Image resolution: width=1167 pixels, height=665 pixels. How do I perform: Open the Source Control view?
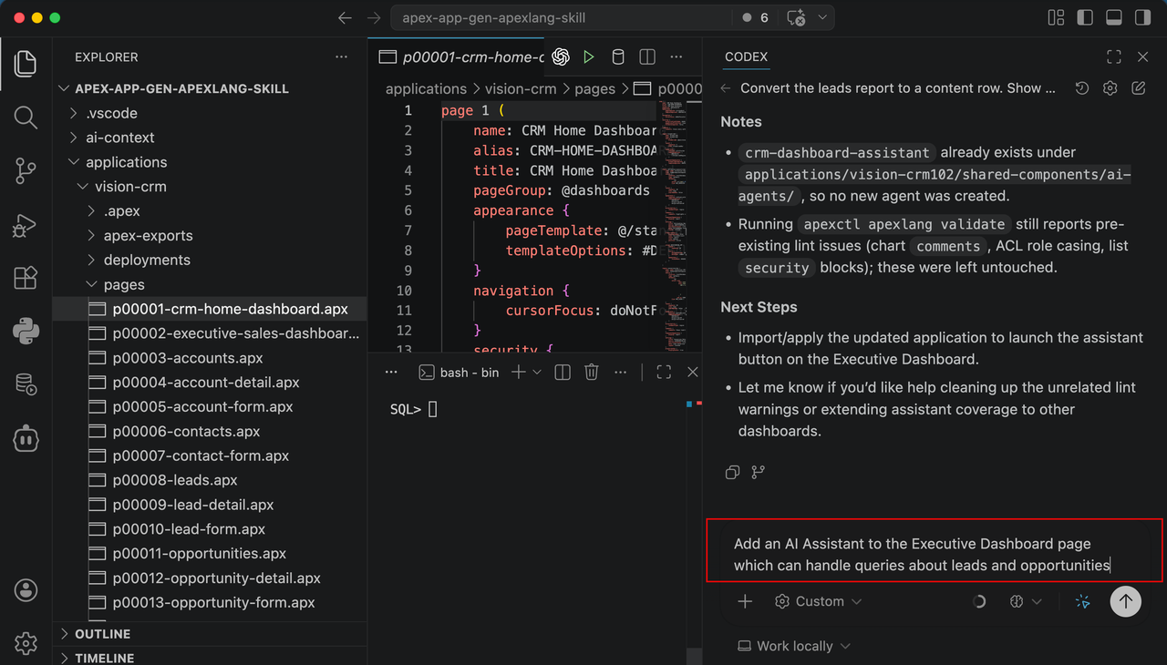pos(26,170)
